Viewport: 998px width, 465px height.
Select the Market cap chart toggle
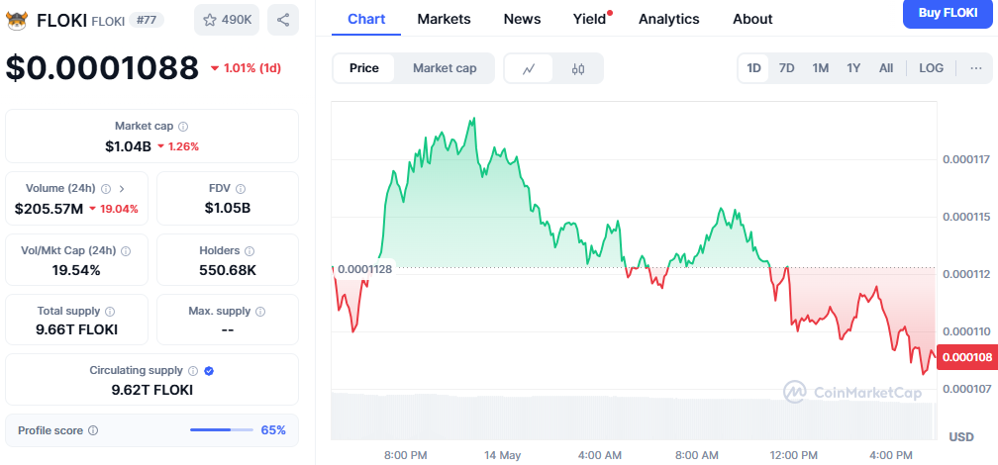point(445,68)
